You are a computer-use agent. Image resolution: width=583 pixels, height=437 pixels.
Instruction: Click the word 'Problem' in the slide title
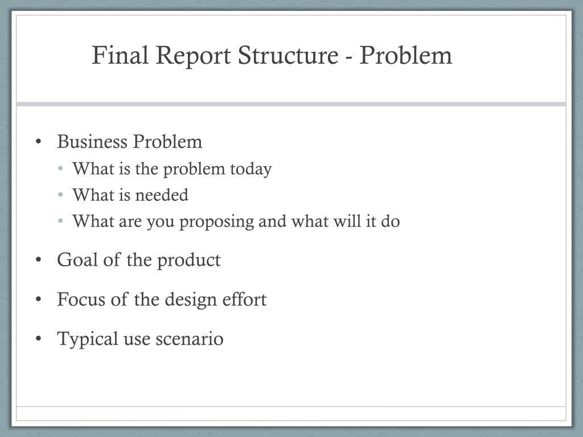click(x=405, y=55)
